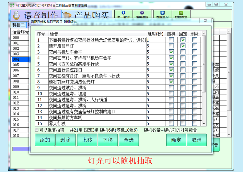This screenshot has height=172, width=243.
Task: Switch to the 科目二 tab
Action: coord(18,25)
